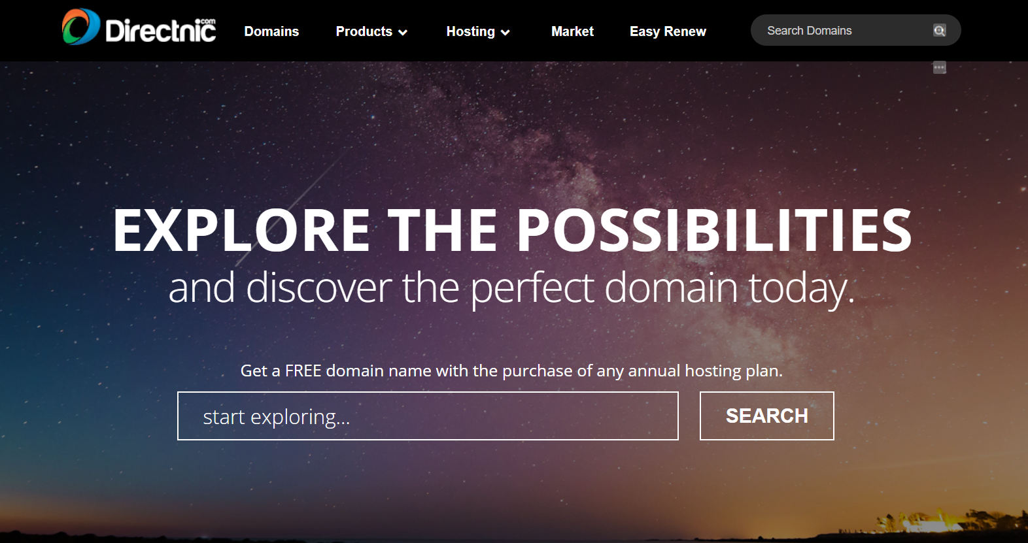
Task: Select Easy Renew in the navigation
Action: 668,31
